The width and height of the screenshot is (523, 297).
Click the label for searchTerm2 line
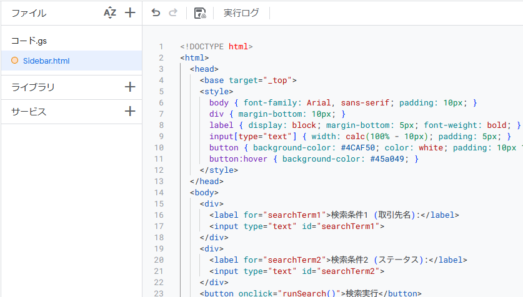(x=338, y=260)
